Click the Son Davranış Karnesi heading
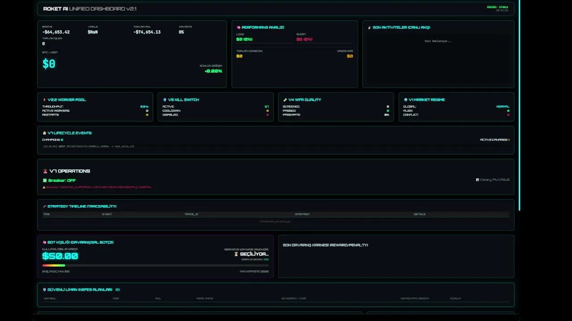Viewport: 572px width, 321px height. pos(325,245)
